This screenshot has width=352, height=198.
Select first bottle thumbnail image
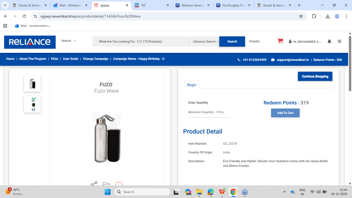click(x=32, y=84)
